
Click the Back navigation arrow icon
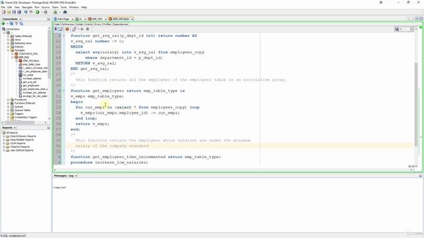click(26, 12)
